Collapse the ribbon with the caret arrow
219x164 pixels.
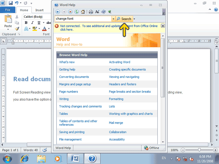coord(210,10)
